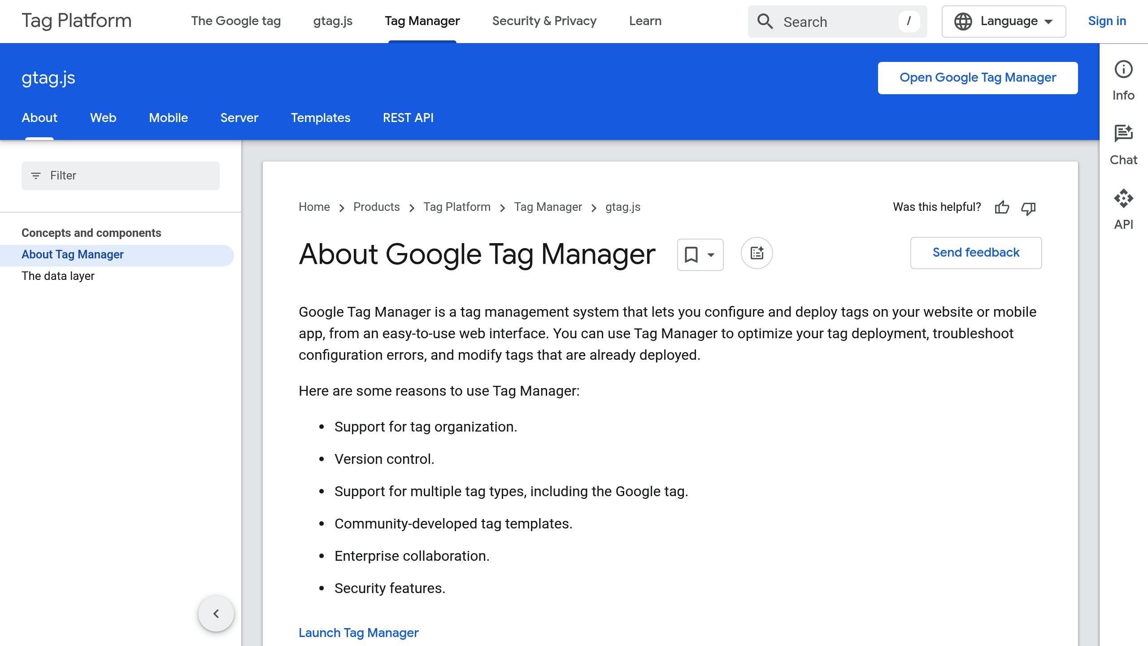This screenshot has height=646, width=1148.
Task: Follow the Launch Tag Manager link
Action: tap(358, 633)
